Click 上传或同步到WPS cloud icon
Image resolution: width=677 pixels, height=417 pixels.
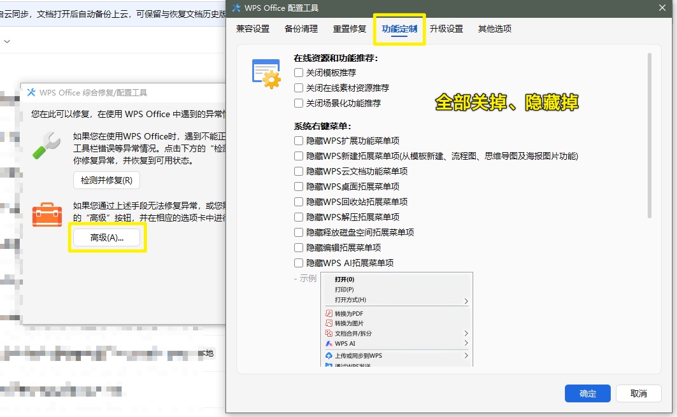tap(329, 355)
